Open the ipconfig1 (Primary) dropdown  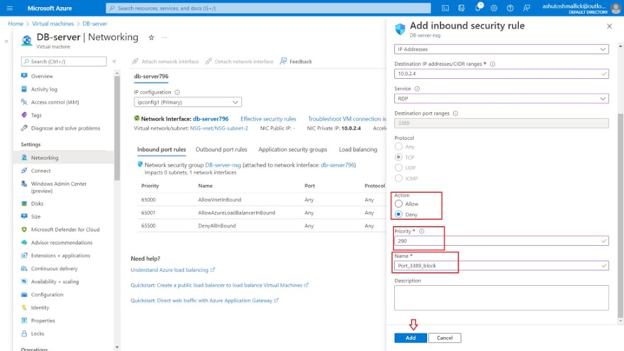[187, 102]
